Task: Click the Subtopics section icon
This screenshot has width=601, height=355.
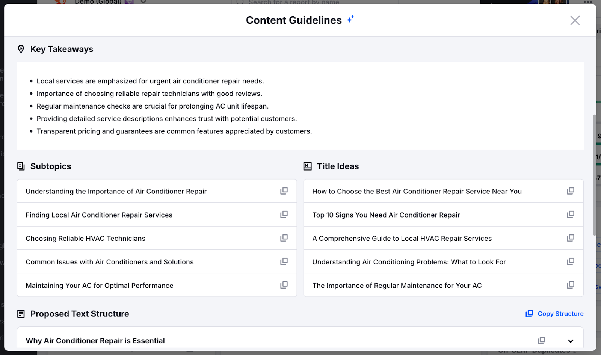Action: pos(21,166)
